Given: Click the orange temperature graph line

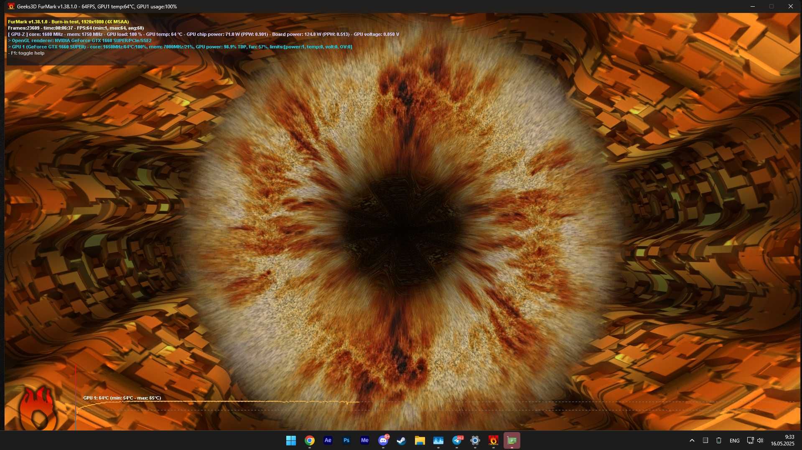Looking at the screenshot, I should (x=217, y=402).
